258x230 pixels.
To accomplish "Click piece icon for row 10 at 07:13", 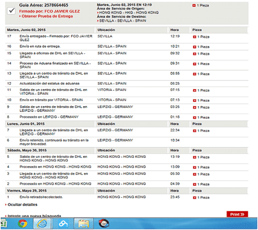I will point(194,100).
